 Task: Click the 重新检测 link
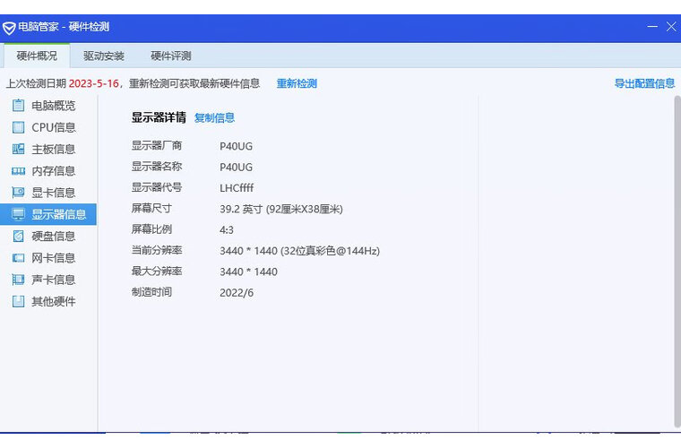(296, 83)
